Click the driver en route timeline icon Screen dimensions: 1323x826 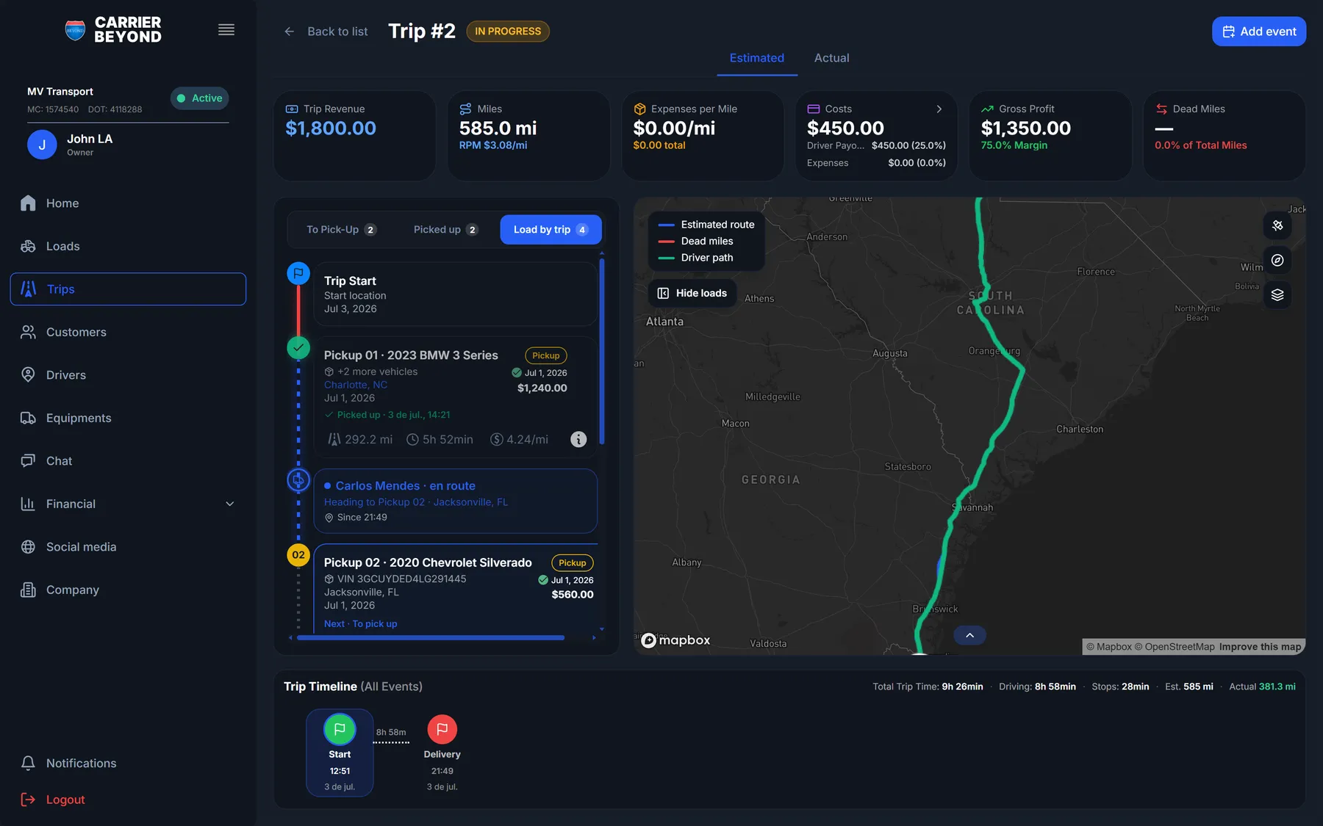[x=298, y=480]
